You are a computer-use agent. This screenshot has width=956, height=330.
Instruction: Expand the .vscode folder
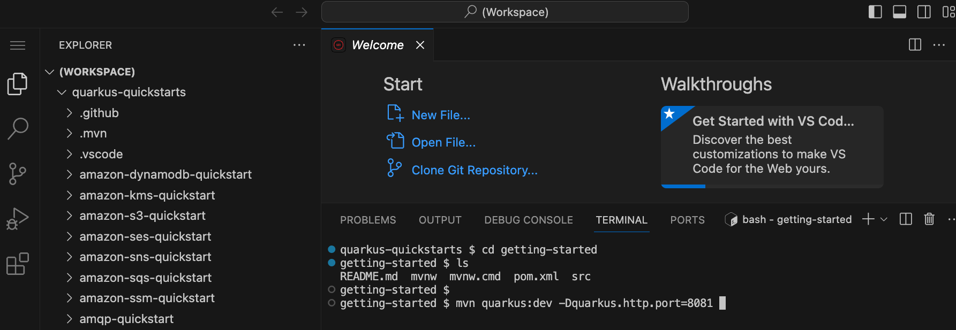click(x=69, y=154)
